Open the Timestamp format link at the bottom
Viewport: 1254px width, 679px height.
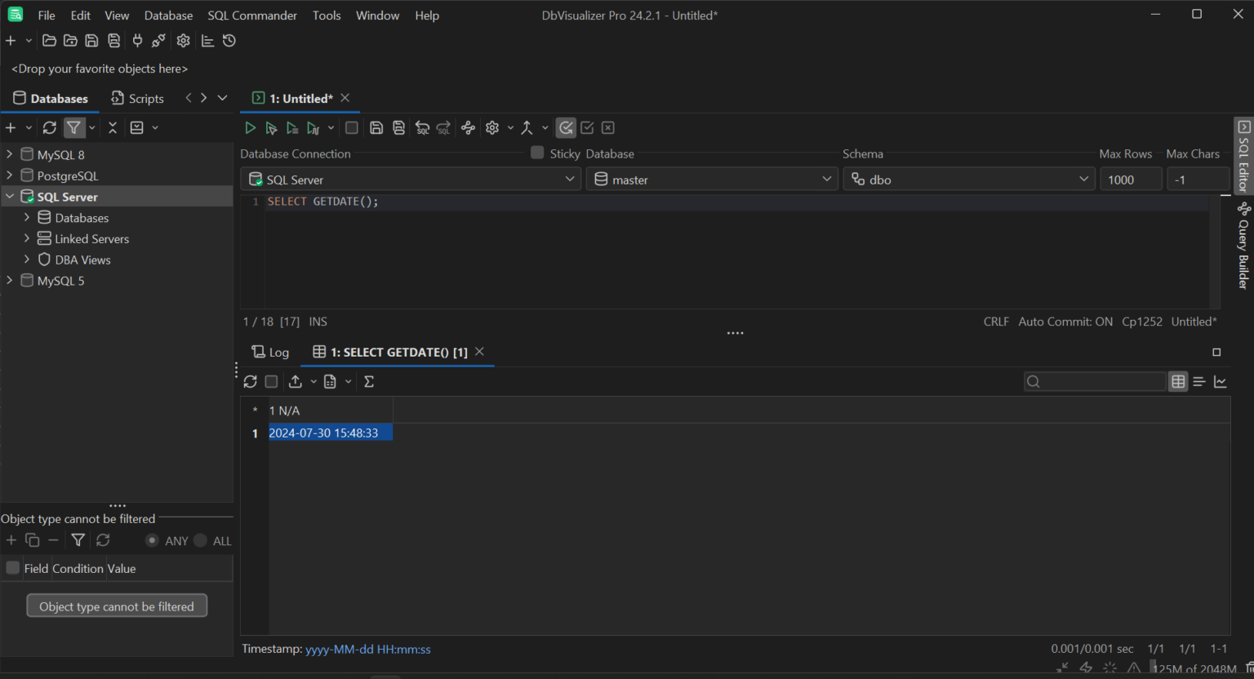pyautogui.click(x=367, y=649)
